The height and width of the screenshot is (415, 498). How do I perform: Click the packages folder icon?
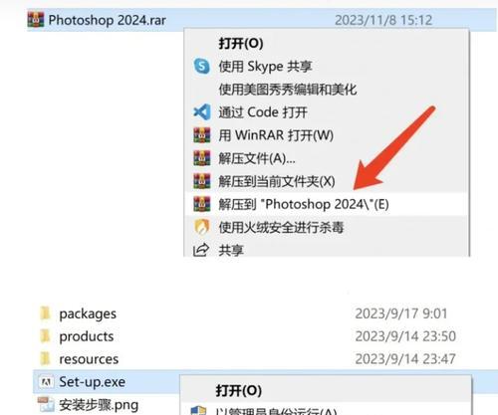coord(45,313)
